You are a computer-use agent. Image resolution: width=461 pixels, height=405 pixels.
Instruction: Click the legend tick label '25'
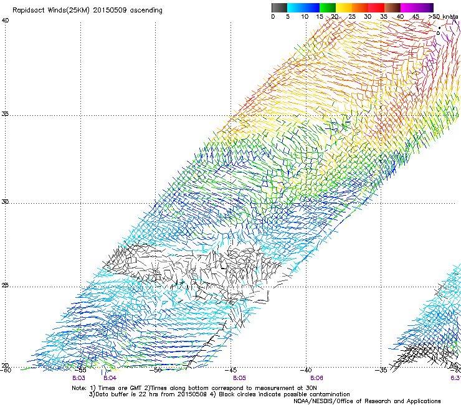pos(352,17)
